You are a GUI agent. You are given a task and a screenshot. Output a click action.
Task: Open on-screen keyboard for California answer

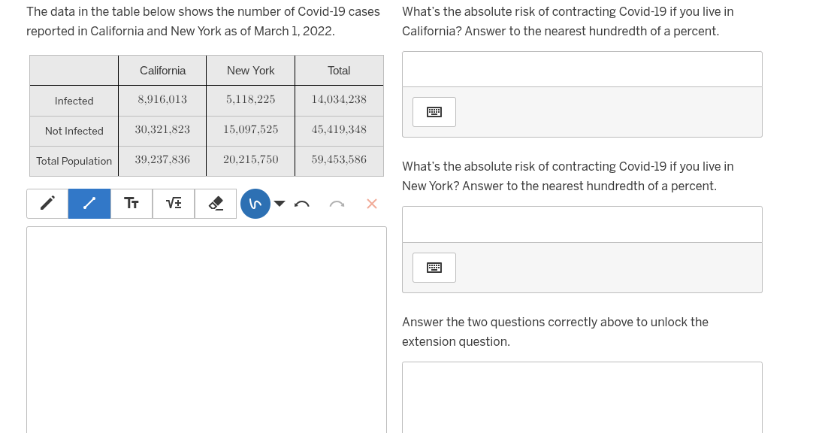coord(434,111)
